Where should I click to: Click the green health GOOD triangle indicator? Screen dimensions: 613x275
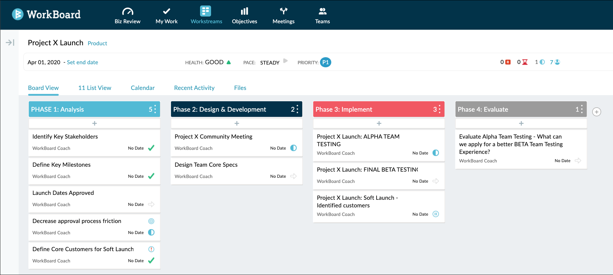pyautogui.click(x=228, y=62)
